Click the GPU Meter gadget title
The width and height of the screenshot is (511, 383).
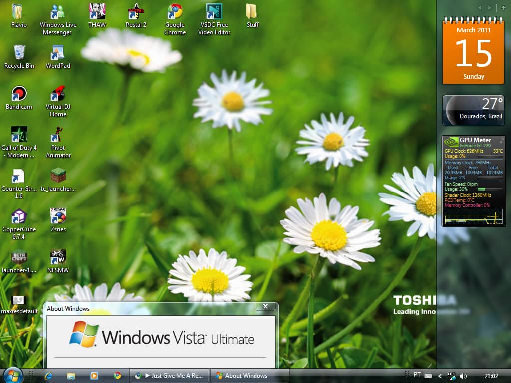point(475,140)
